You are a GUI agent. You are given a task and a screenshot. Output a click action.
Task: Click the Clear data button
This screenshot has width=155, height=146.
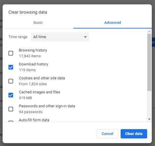click(134, 134)
